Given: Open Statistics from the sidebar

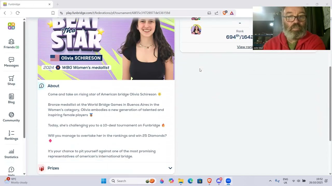Looking at the screenshot, I should tap(11, 154).
